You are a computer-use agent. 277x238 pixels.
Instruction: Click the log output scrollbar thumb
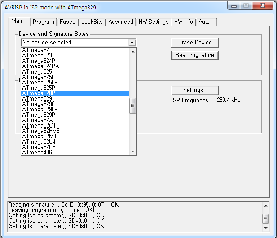265,219
